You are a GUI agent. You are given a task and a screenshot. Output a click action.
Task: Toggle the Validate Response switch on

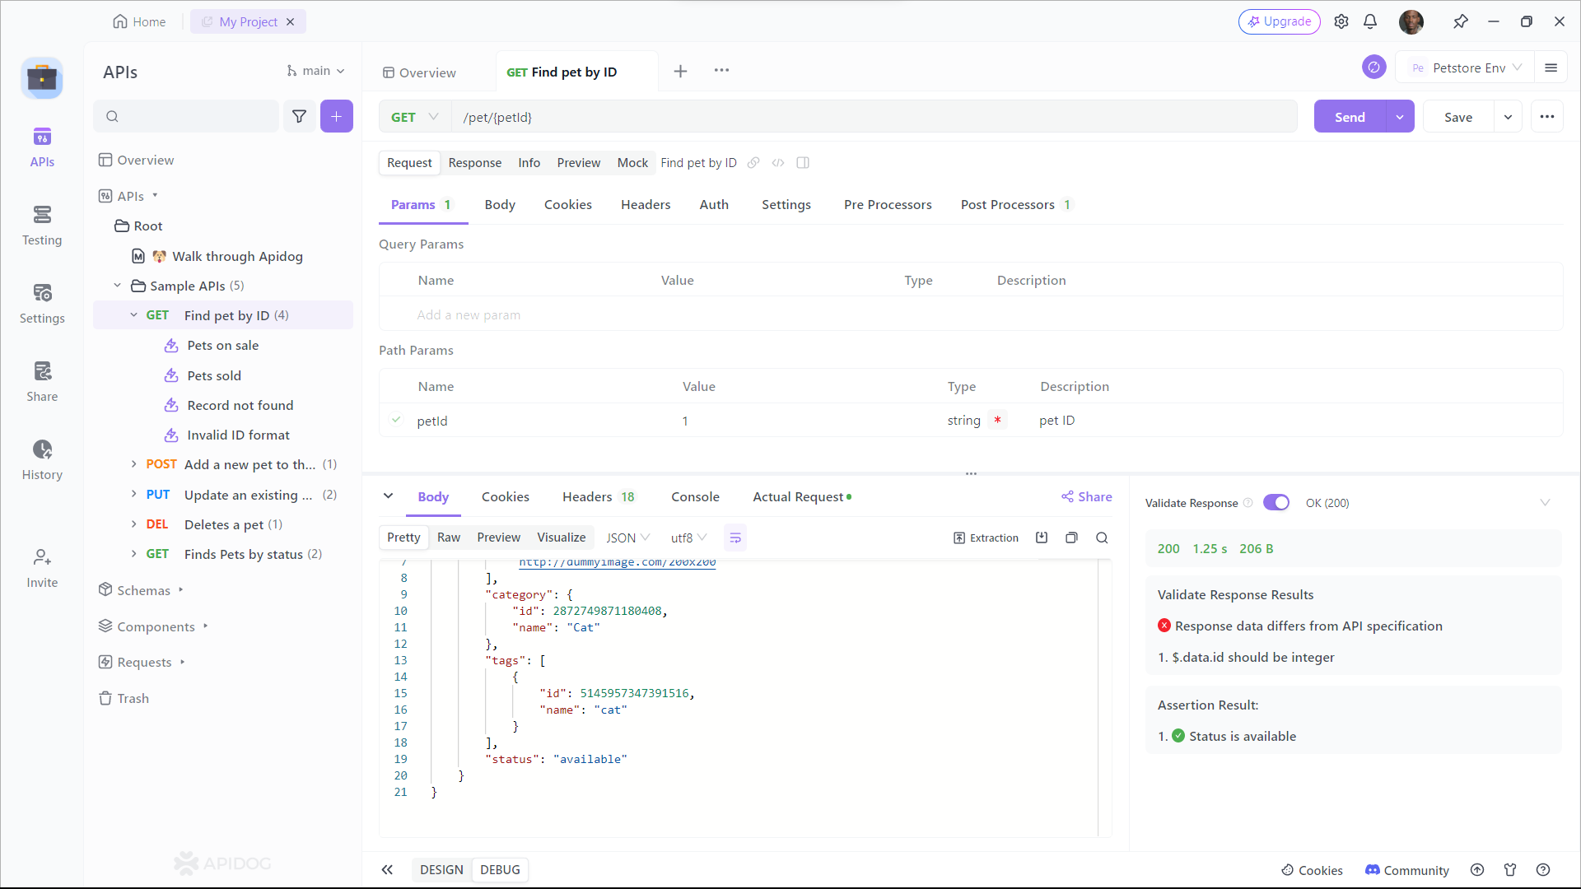tap(1277, 503)
